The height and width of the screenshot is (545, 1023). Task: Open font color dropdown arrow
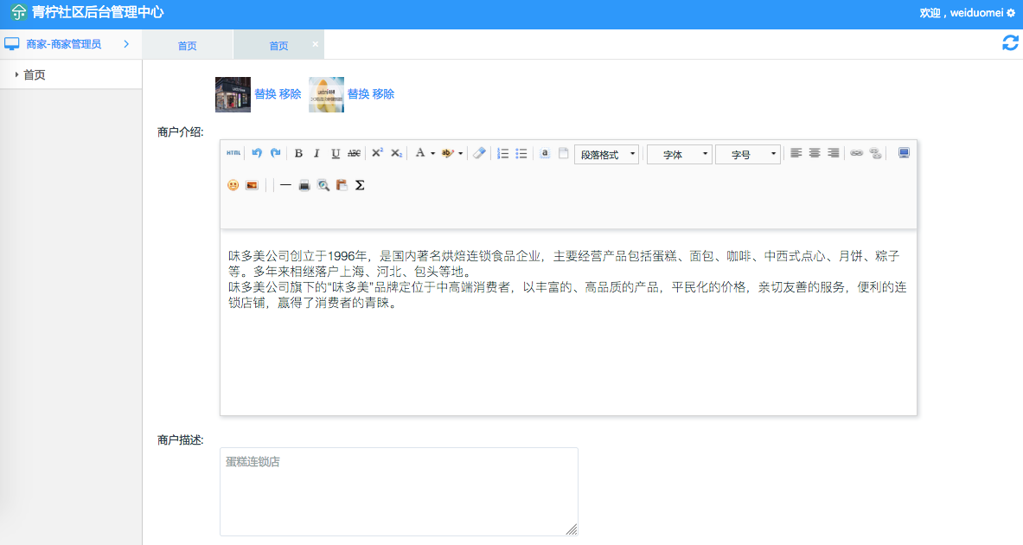432,153
